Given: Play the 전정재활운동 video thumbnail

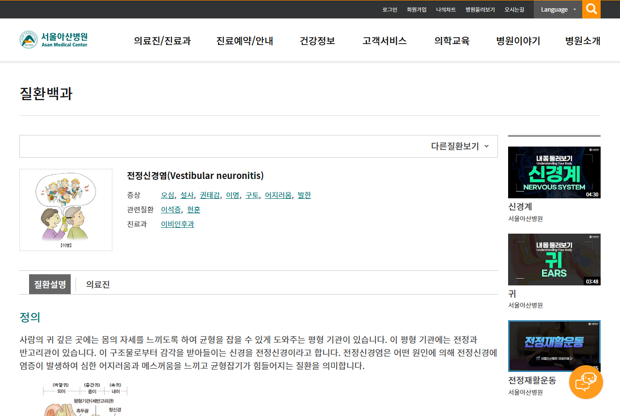Looking at the screenshot, I should [x=554, y=346].
